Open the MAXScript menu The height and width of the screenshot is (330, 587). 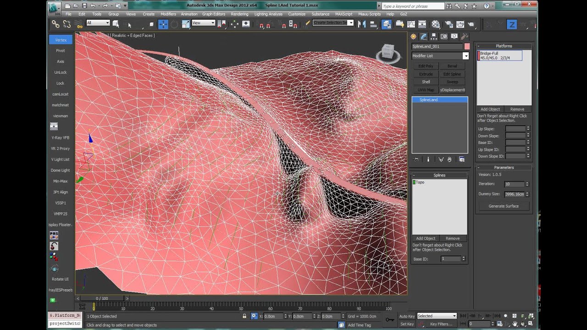coord(344,14)
